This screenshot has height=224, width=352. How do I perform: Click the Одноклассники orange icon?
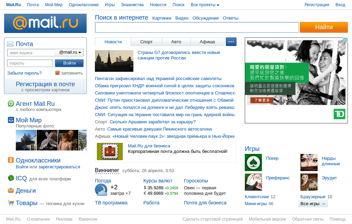[x=11, y=160]
